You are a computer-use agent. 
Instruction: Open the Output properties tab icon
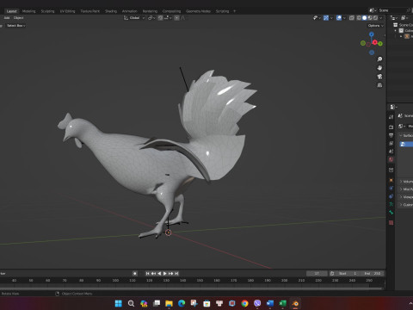coord(391,135)
